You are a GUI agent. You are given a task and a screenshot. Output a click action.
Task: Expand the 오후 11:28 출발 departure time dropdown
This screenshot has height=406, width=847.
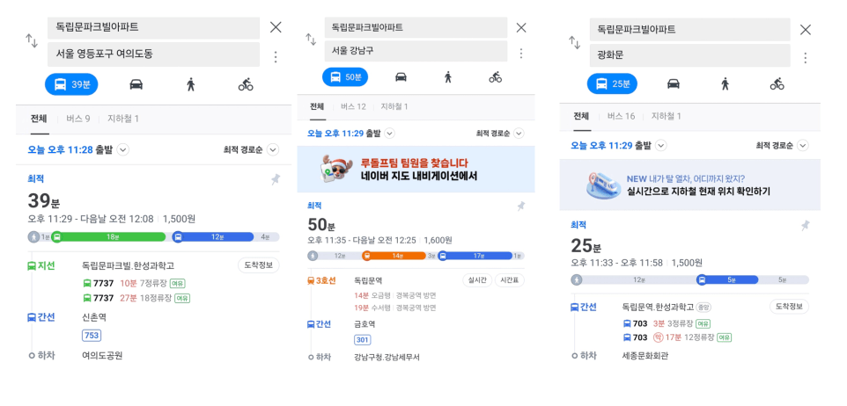pyautogui.click(x=123, y=150)
